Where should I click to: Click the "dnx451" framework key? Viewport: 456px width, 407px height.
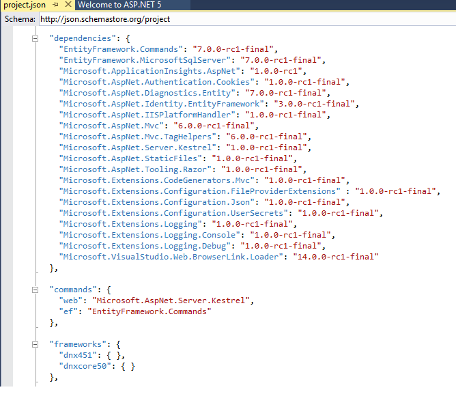click(78, 355)
